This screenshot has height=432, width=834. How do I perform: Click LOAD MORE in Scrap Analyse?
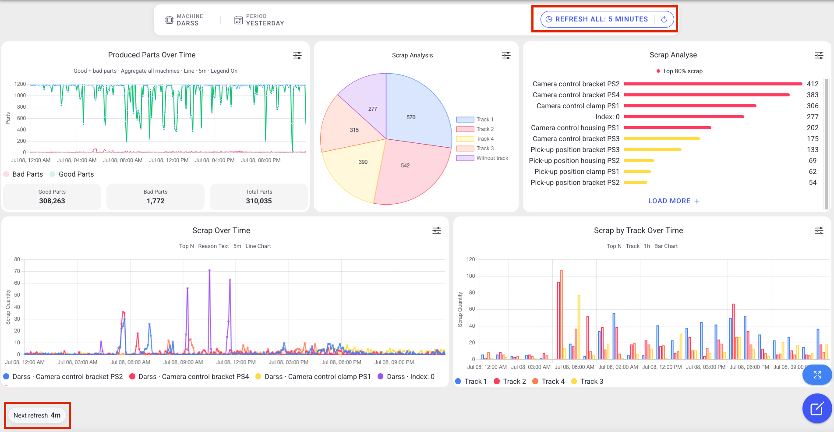pos(674,201)
